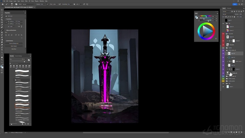
Task: Select the Eraser tool
Action: pos(2,38)
